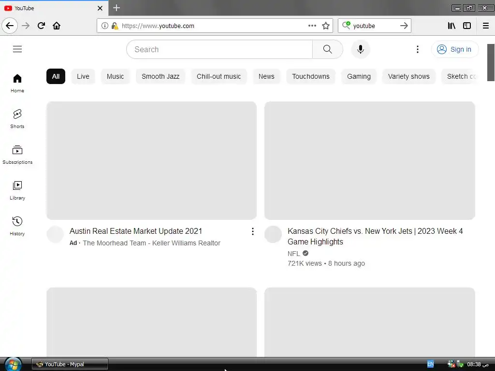Open Library in the YouTube sidebar
This screenshot has height=371, width=495.
(17, 190)
